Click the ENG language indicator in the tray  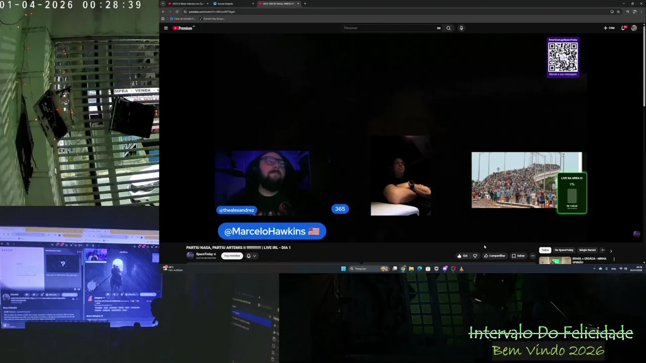click(x=614, y=269)
